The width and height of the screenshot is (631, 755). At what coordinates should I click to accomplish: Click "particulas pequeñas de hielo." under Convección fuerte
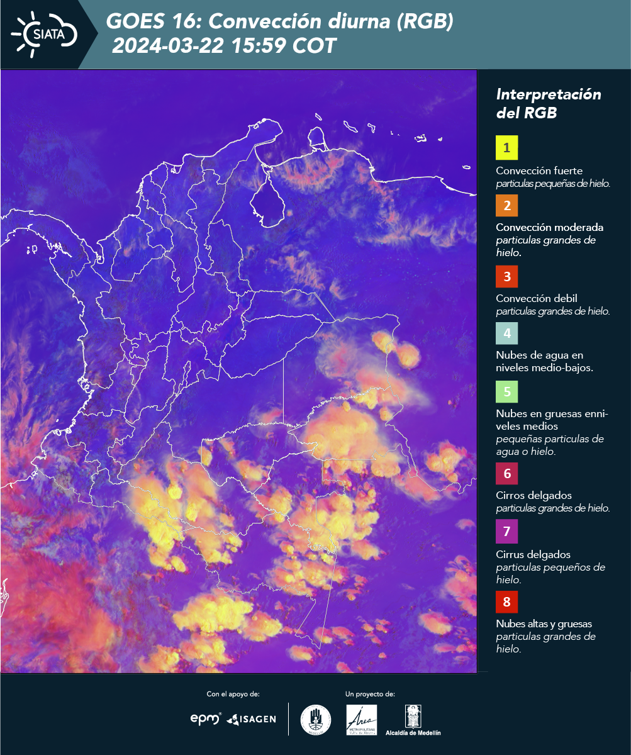(x=554, y=184)
